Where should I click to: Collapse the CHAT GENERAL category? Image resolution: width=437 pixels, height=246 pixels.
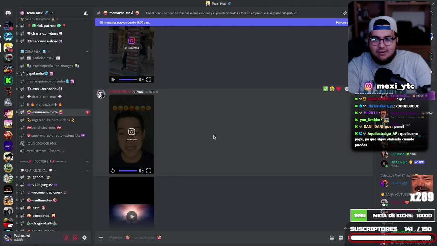[38, 170]
